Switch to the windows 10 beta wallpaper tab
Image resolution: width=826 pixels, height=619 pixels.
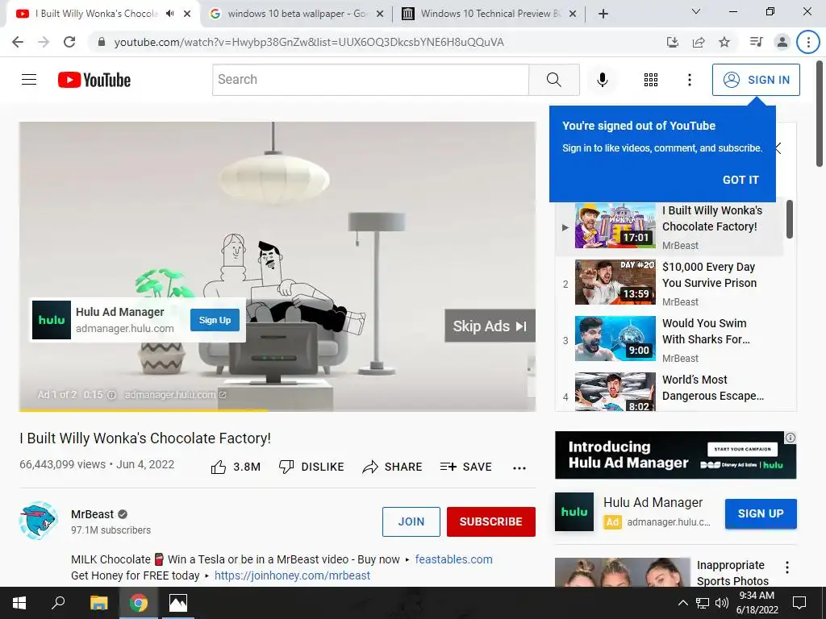297,14
